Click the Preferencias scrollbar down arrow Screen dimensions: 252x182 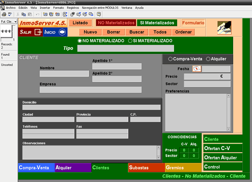click(x=228, y=129)
